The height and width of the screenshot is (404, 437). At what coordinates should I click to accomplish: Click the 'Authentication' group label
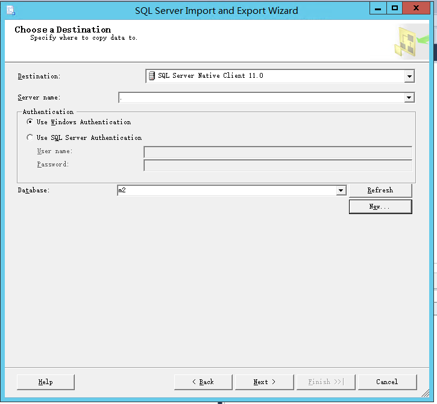click(x=48, y=112)
